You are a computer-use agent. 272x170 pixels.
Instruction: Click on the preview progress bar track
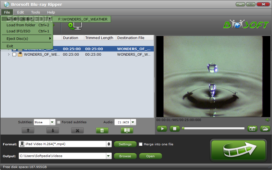click(214, 128)
